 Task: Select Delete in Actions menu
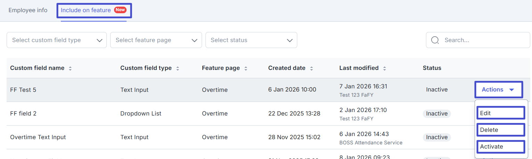(x=500, y=130)
